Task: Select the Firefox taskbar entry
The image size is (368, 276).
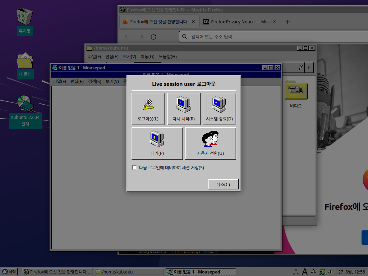Action: [57, 272]
